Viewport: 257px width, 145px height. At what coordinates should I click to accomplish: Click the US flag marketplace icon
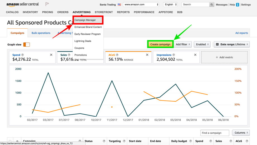click(x=119, y=4)
